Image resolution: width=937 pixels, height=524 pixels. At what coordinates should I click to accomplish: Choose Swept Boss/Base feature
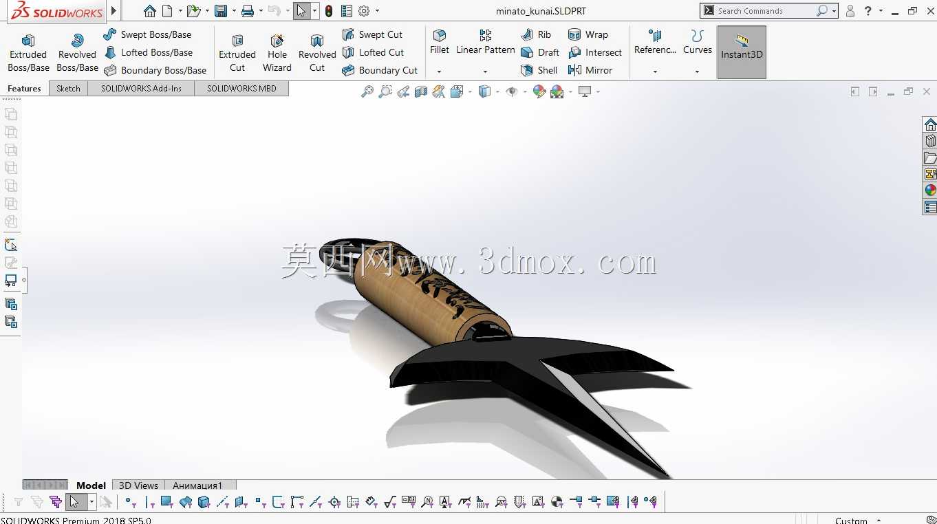(x=148, y=34)
